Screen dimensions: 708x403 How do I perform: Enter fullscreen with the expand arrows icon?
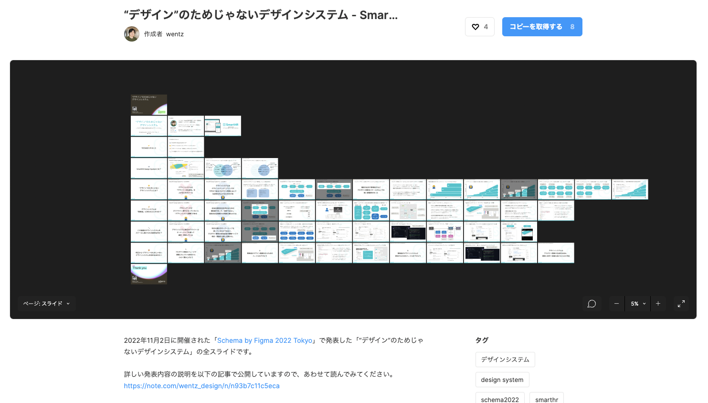click(x=681, y=303)
